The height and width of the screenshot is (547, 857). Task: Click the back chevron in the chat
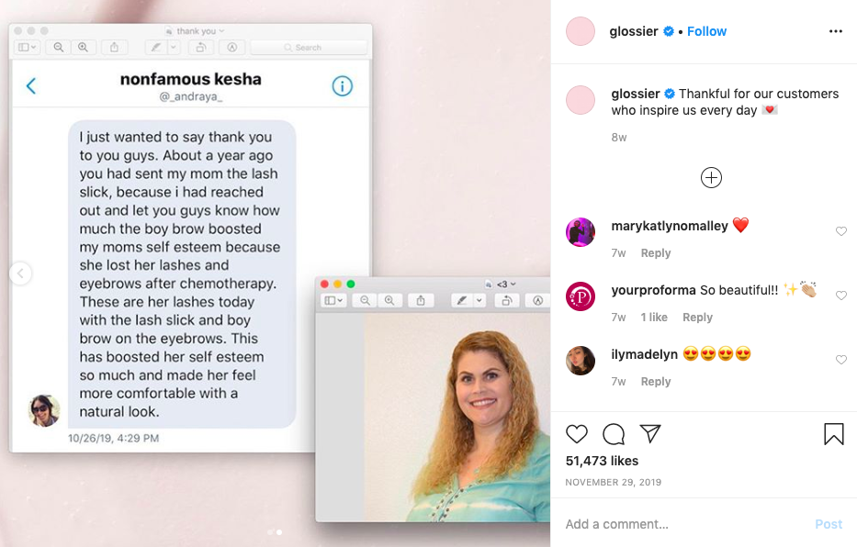click(31, 85)
